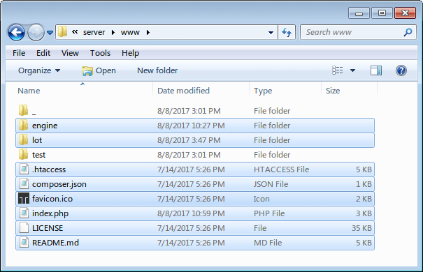Click '35 KB' size cell
The height and width of the screenshot is (272, 423).
(361, 228)
